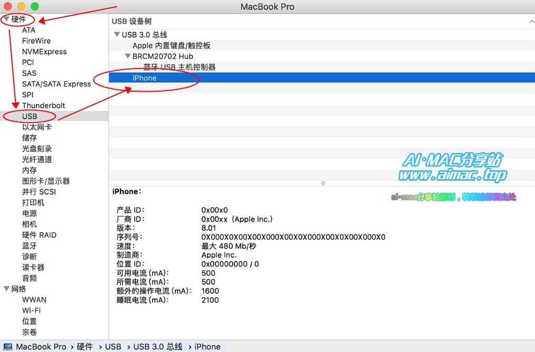
Task: Click 位置 ID value 0x00000000 / 0
Action: coord(230,264)
